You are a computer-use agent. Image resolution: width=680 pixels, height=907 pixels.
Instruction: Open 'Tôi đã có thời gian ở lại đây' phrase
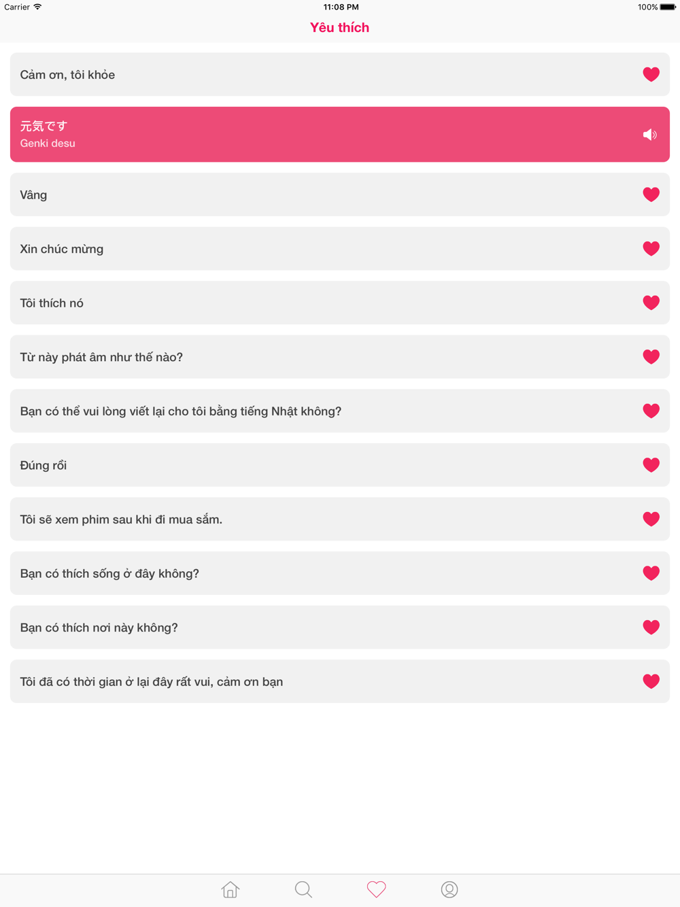[340, 681]
